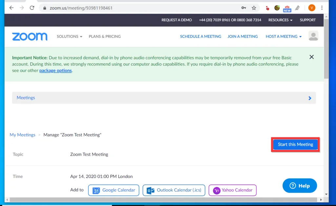
Task: Open the Support link
Action: point(308,20)
